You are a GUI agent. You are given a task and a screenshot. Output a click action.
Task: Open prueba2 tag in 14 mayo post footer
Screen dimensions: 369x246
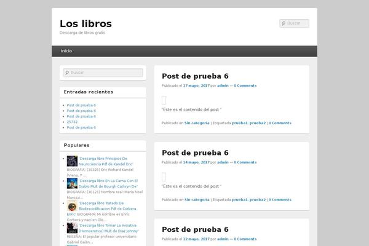258,200
